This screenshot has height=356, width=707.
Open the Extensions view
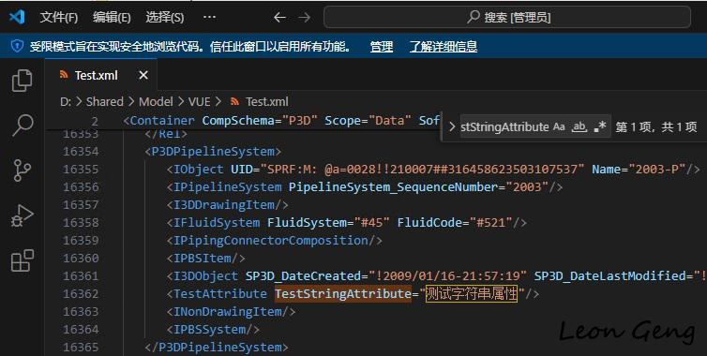[23, 260]
